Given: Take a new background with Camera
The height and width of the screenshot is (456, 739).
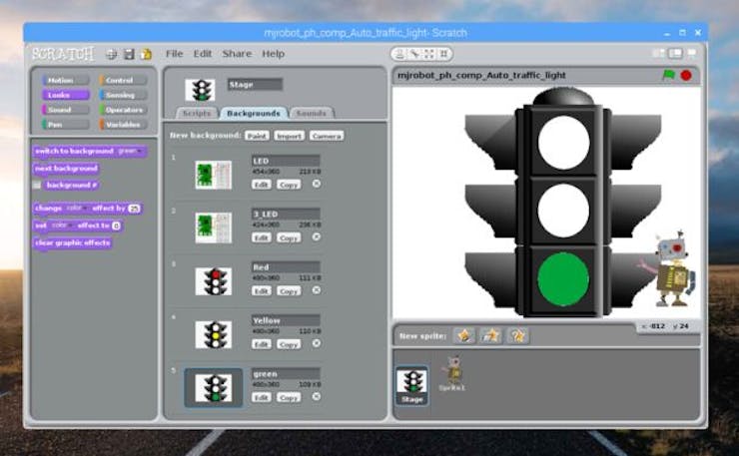Looking at the screenshot, I should 327,136.
